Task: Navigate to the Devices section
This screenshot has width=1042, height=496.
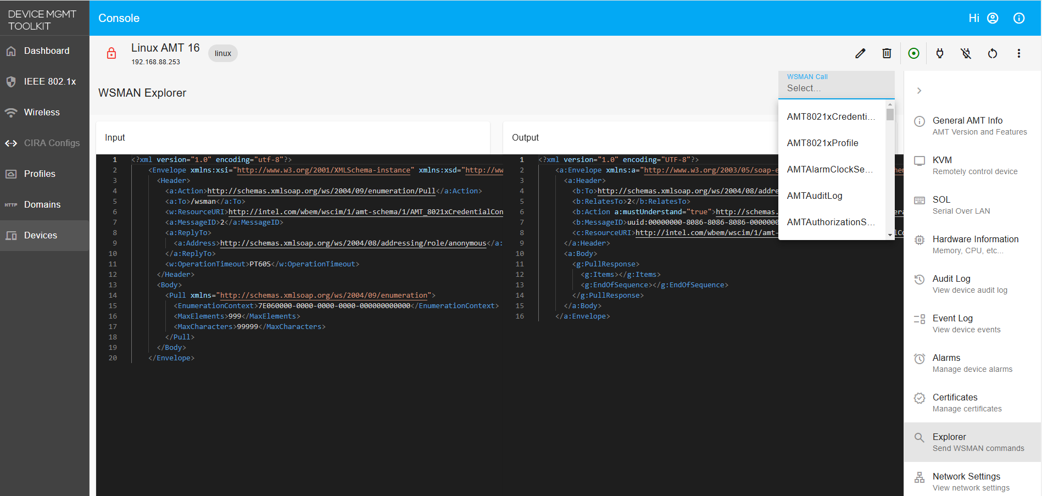Action: point(41,235)
